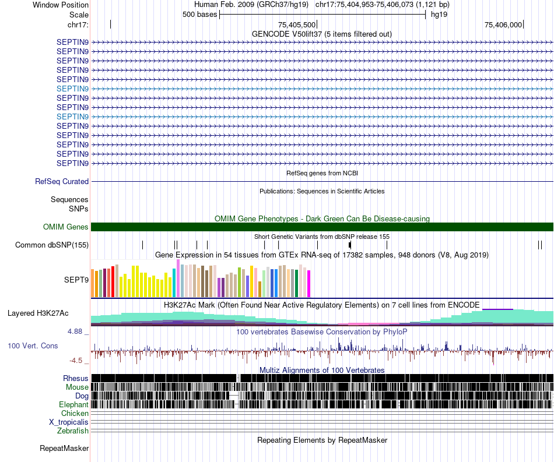Open GENCODE V50lift37 track title
Screen dimensions: 554x462
tap(322, 34)
